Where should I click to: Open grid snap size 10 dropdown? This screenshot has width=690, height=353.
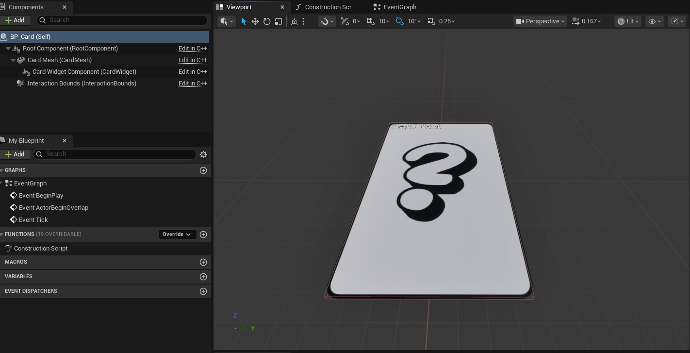(384, 21)
